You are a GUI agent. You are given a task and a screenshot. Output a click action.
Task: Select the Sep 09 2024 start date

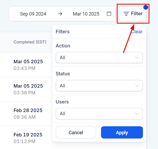[x=33, y=14]
